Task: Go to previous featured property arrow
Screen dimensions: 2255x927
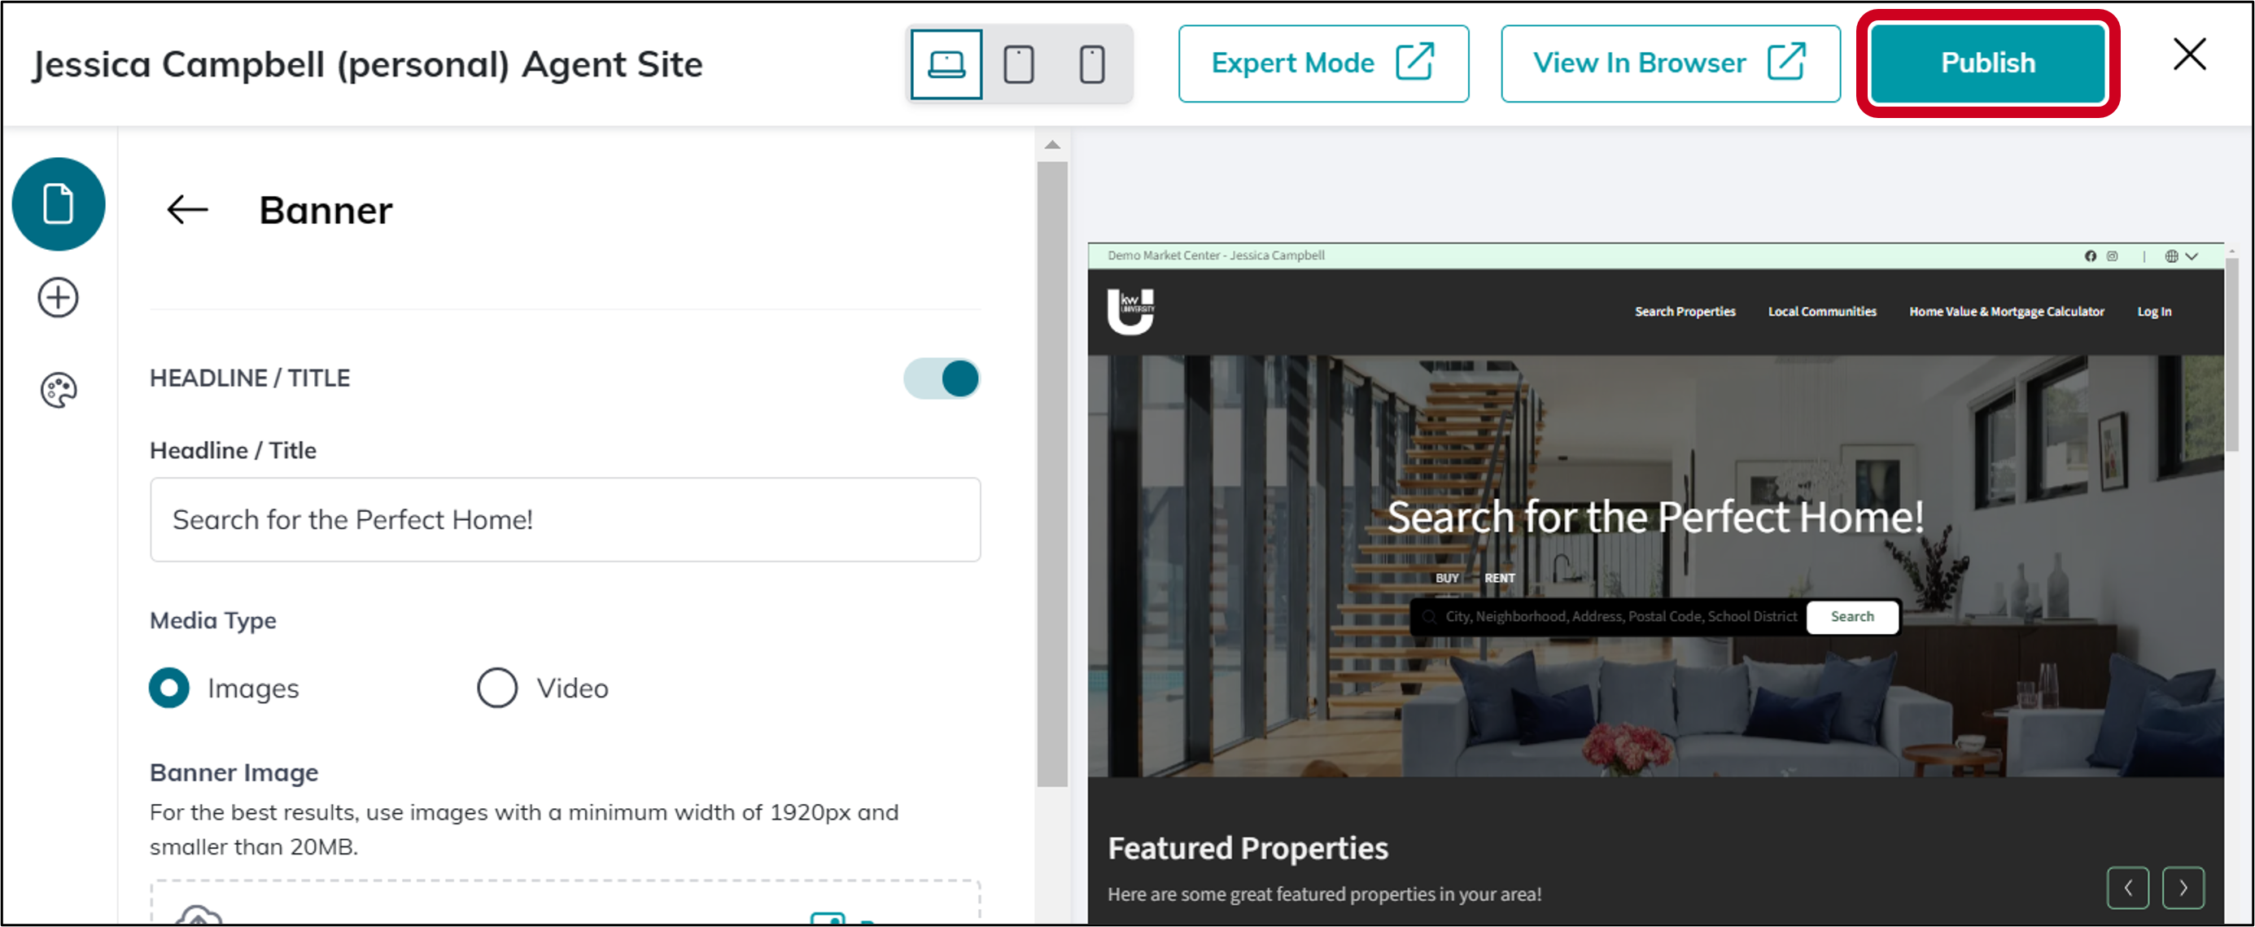Action: pyautogui.click(x=2128, y=888)
